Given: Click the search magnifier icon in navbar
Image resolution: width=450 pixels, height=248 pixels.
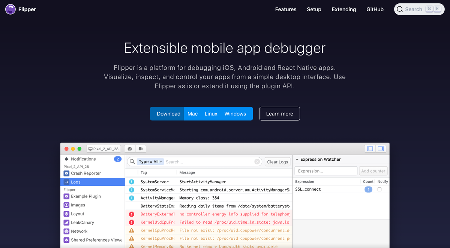Looking at the screenshot, I should [x=400, y=9].
